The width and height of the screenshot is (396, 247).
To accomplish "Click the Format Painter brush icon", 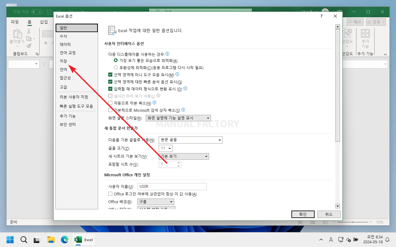I will click(x=29, y=46).
